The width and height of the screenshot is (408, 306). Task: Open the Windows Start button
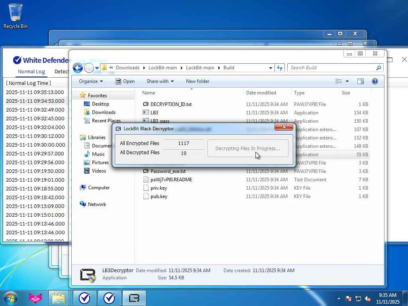pyautogui.click(x=10, y=298)
